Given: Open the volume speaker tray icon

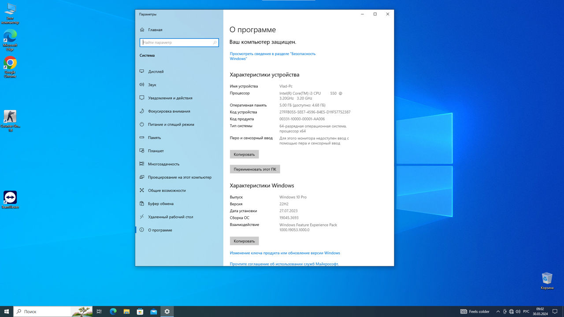Looking at the screenshot, I should pos(518,311).
